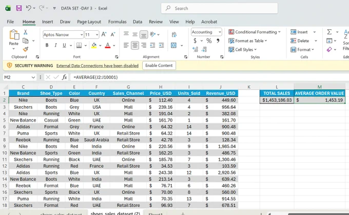Open the font size dropdown

97,35
